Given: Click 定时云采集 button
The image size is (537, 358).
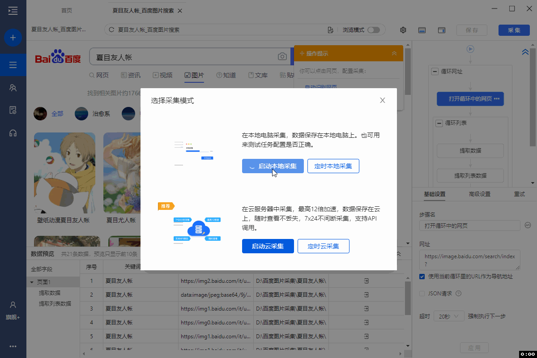Looking at the screenshot, I should point(324,246).
